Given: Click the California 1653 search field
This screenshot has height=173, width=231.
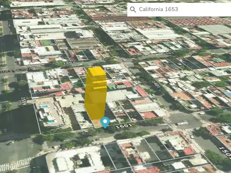Looking at the screenshot, I should [179, 10].
